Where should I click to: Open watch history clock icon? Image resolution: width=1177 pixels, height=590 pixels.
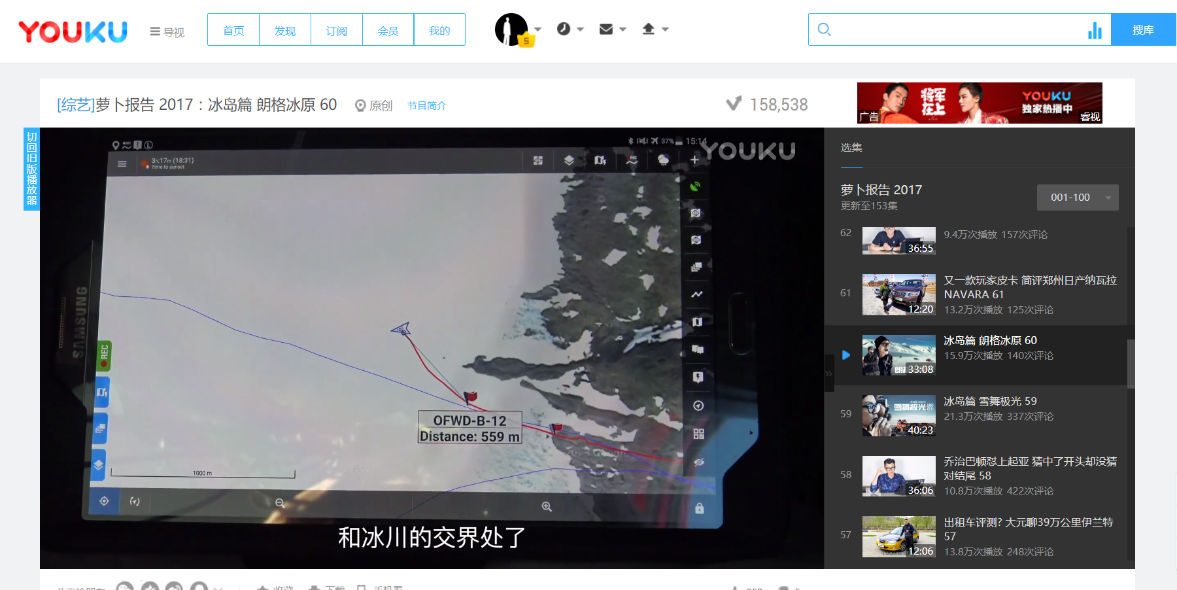coord(564,29)
